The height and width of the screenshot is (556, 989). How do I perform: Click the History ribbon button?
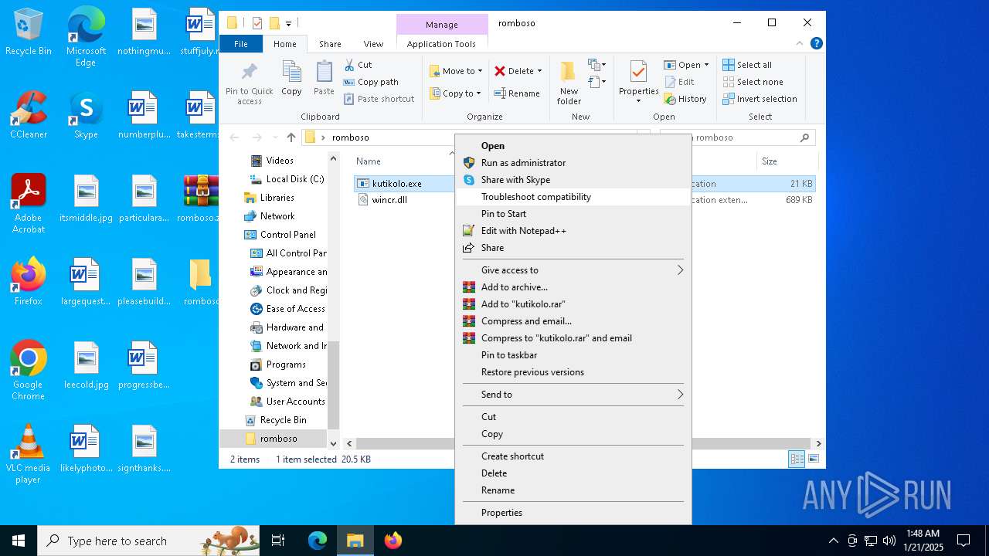tap(685, 99)
